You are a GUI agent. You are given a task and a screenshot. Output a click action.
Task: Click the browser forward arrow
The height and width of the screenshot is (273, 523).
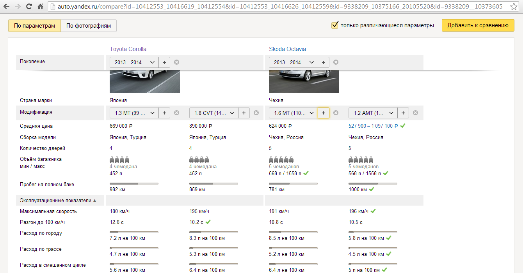tap(18, 7)
